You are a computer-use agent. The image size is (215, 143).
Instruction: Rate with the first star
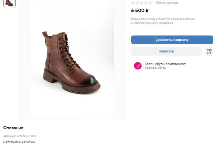[133, 3]
